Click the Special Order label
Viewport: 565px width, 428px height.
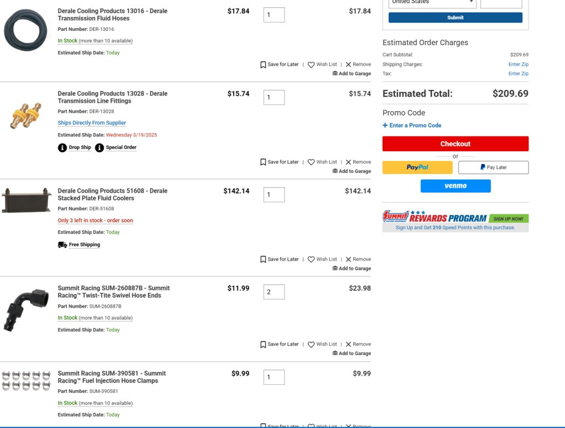[x=121, y=147]
